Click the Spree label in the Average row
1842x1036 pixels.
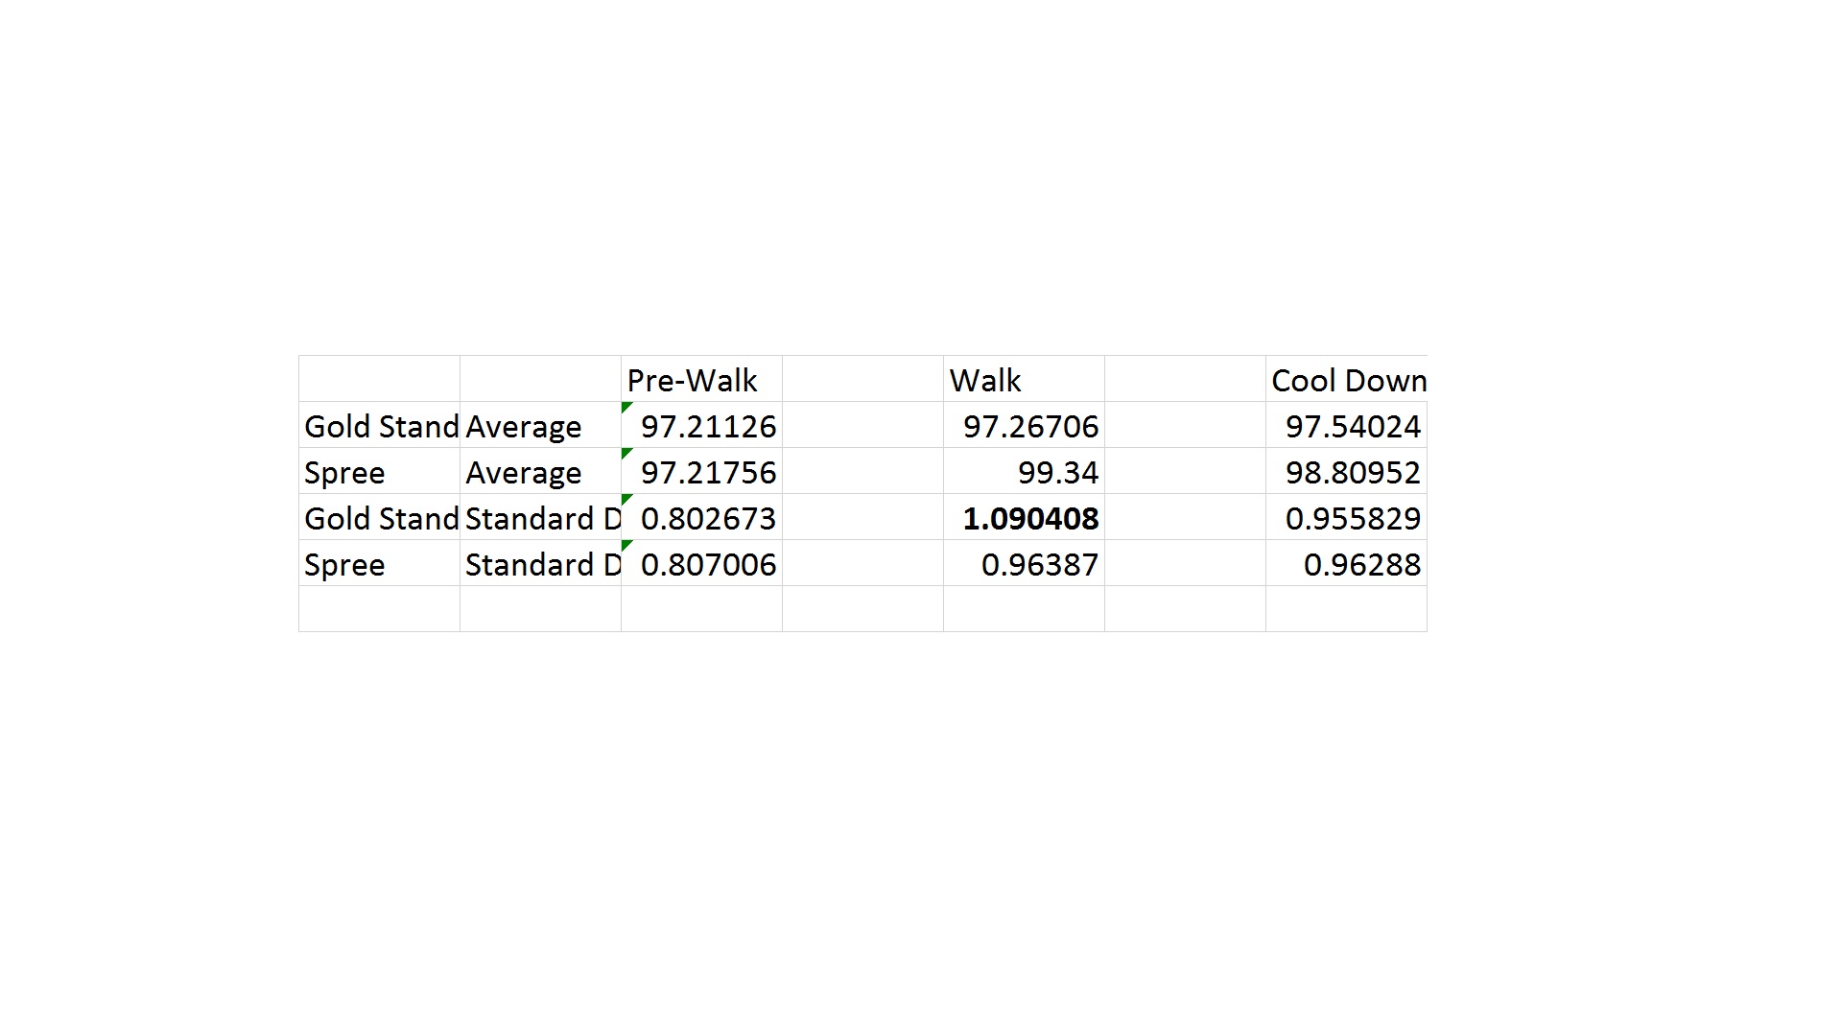[x=379, y=472]
